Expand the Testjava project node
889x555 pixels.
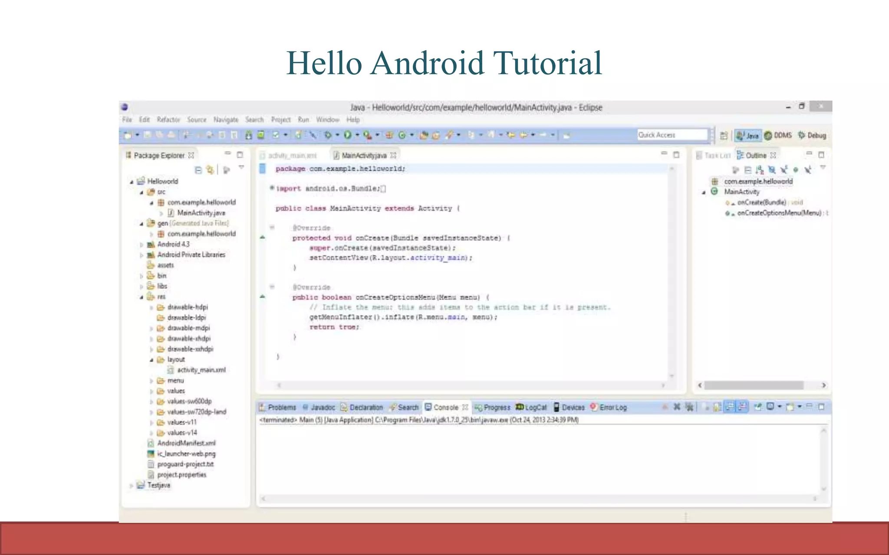pos(132,486)
